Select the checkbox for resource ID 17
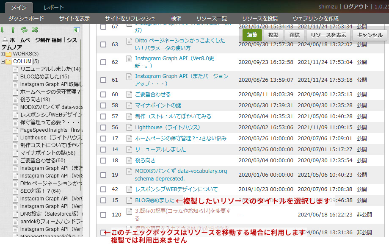Viewport: 389px width, 247px height. pos(103,139)
